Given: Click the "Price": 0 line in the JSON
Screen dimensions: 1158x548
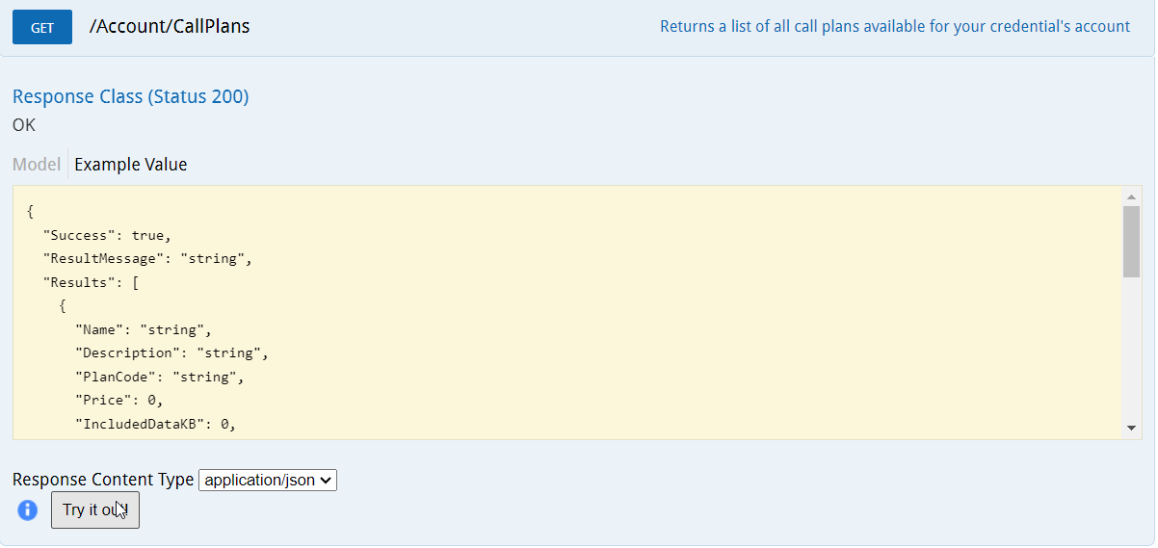Looking at the screenshot, I should 123,401.
